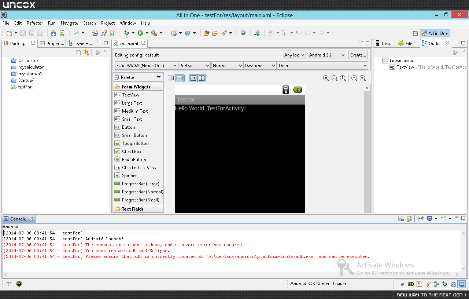The image size is (469, 299).
Task: Click the Create... configuration button
Action: [358, 55]
